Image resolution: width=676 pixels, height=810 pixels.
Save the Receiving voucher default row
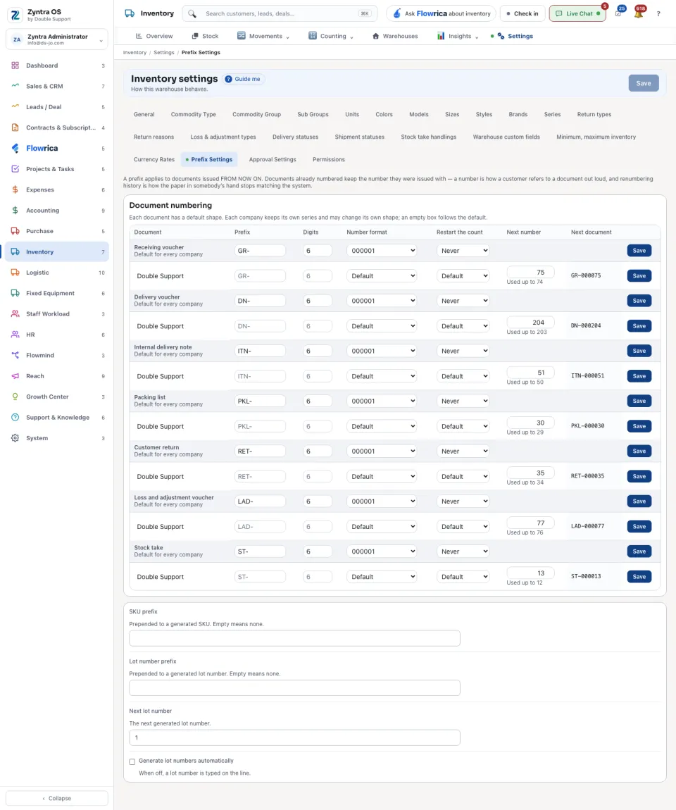click(x=639, y=251)
